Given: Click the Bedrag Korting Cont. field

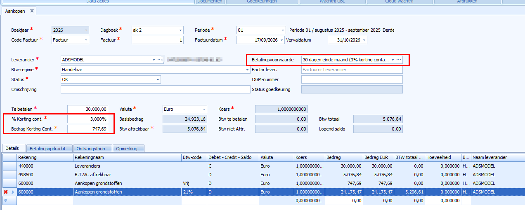Looking at the screenshot, I should (88, 129).
